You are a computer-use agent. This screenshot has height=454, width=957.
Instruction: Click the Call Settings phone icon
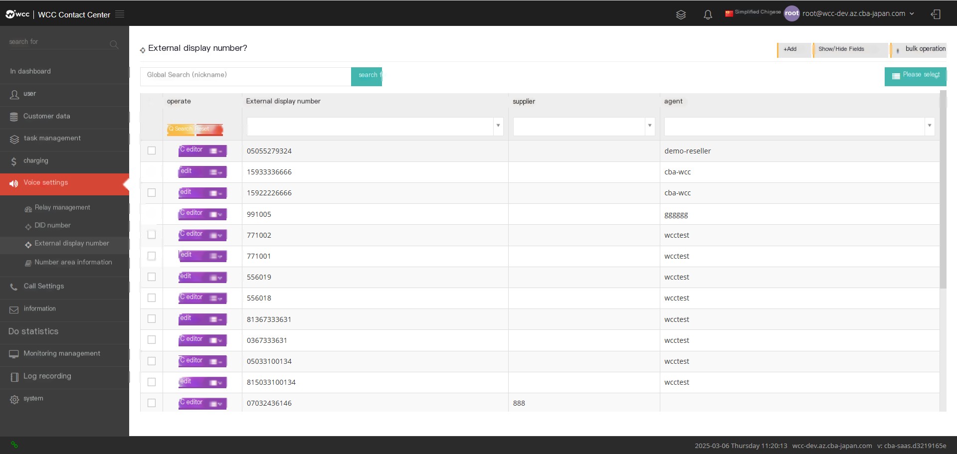pyautogui.click(x=13, y=287)
